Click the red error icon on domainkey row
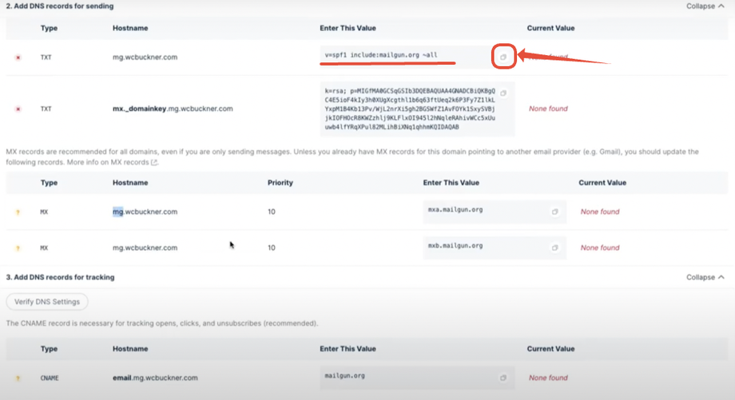735x400 pixels. pyautogui.click(x=18, y=109)
